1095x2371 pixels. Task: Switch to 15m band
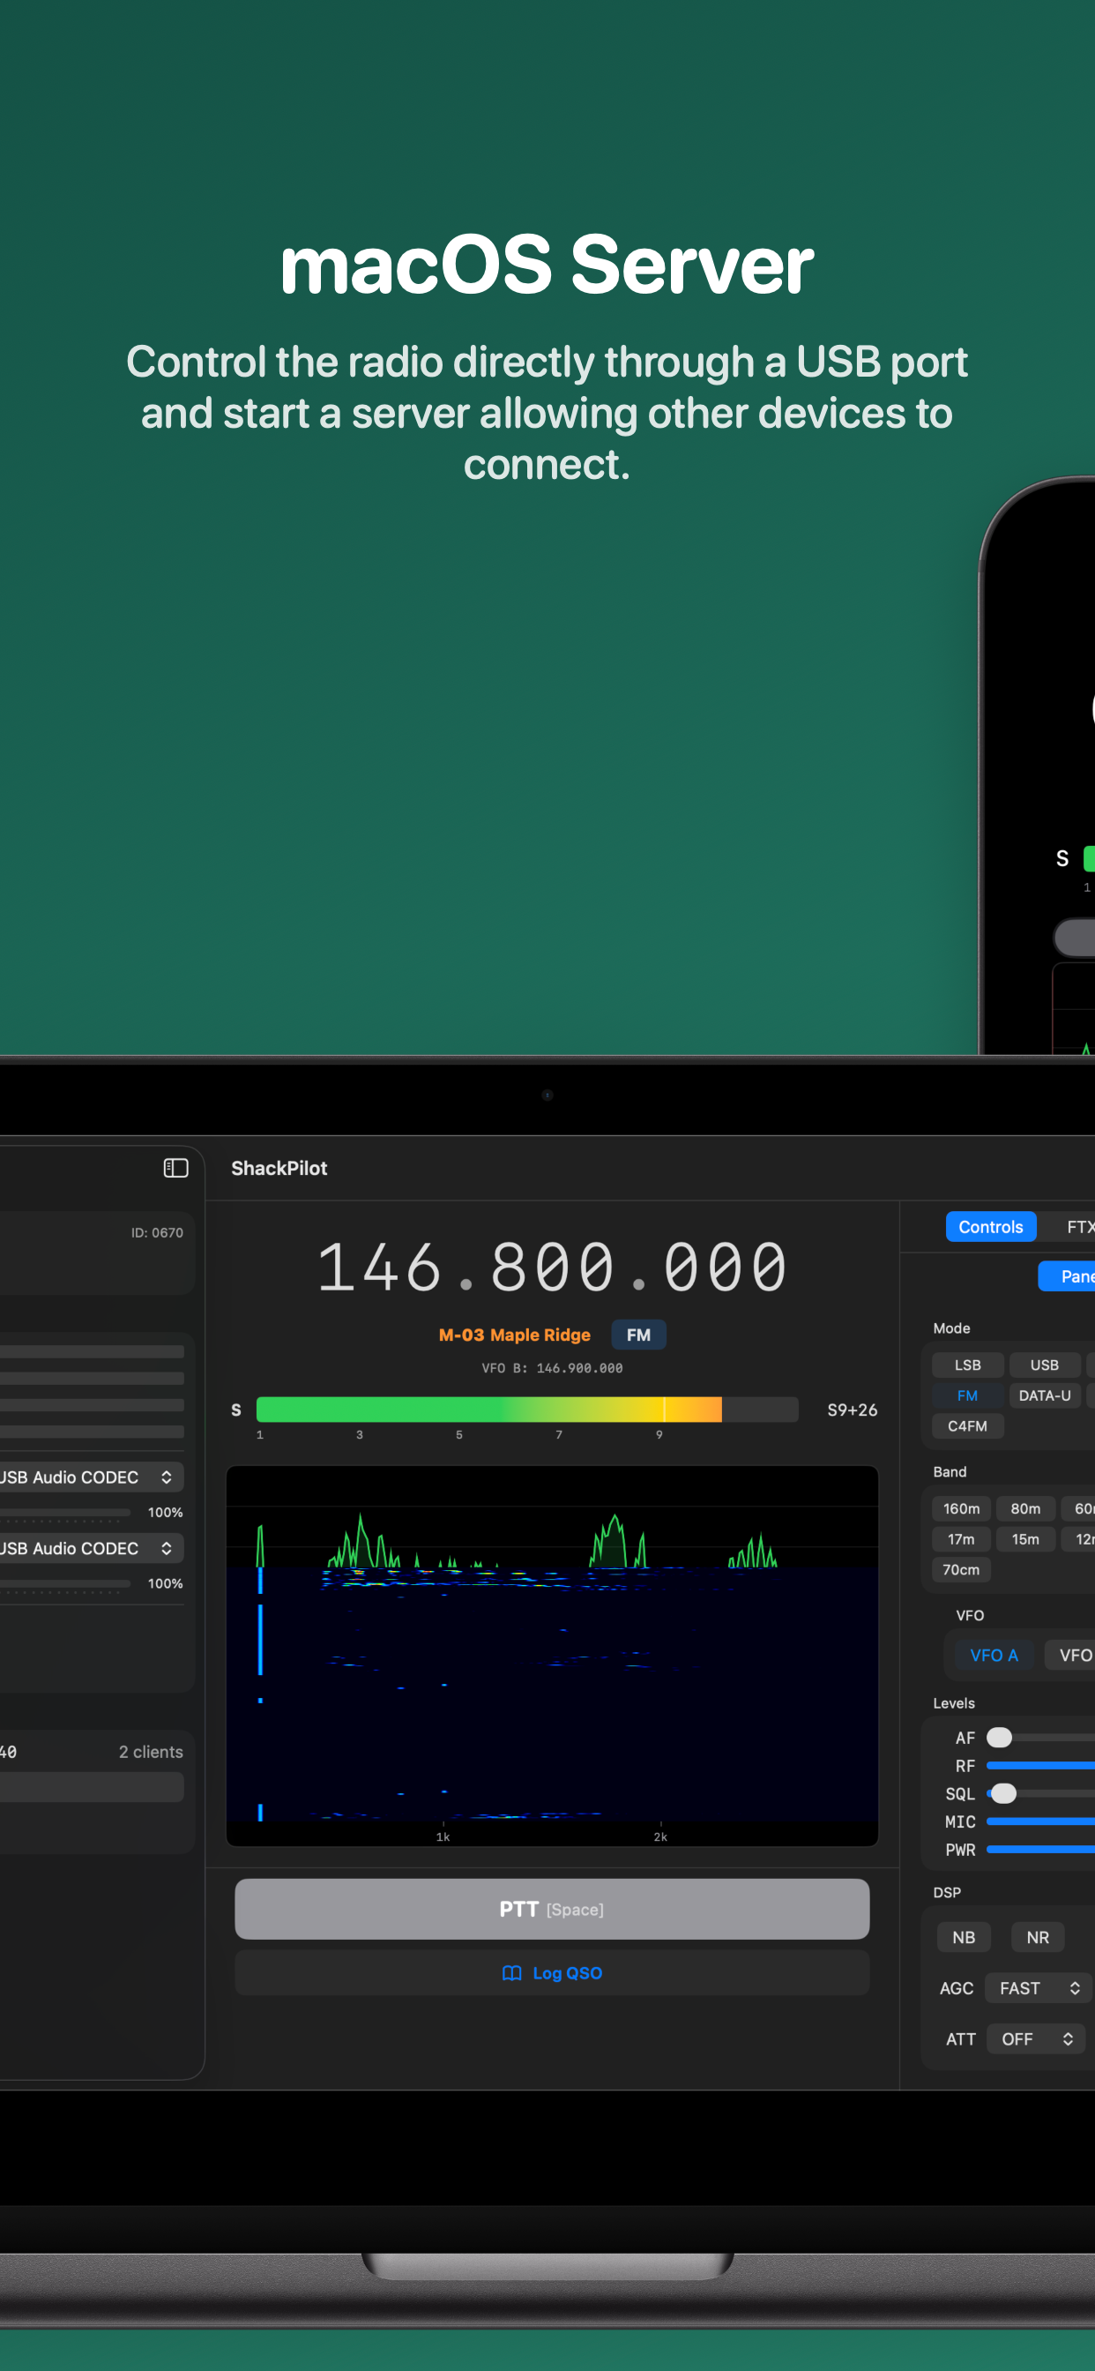coord(1025,1539)
